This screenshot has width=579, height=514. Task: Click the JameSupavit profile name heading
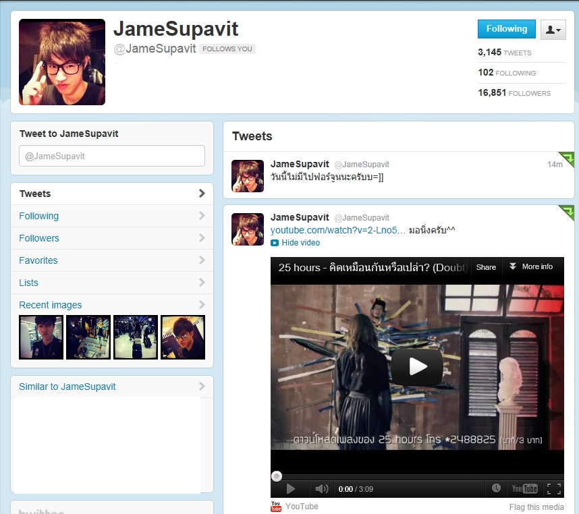175,29
